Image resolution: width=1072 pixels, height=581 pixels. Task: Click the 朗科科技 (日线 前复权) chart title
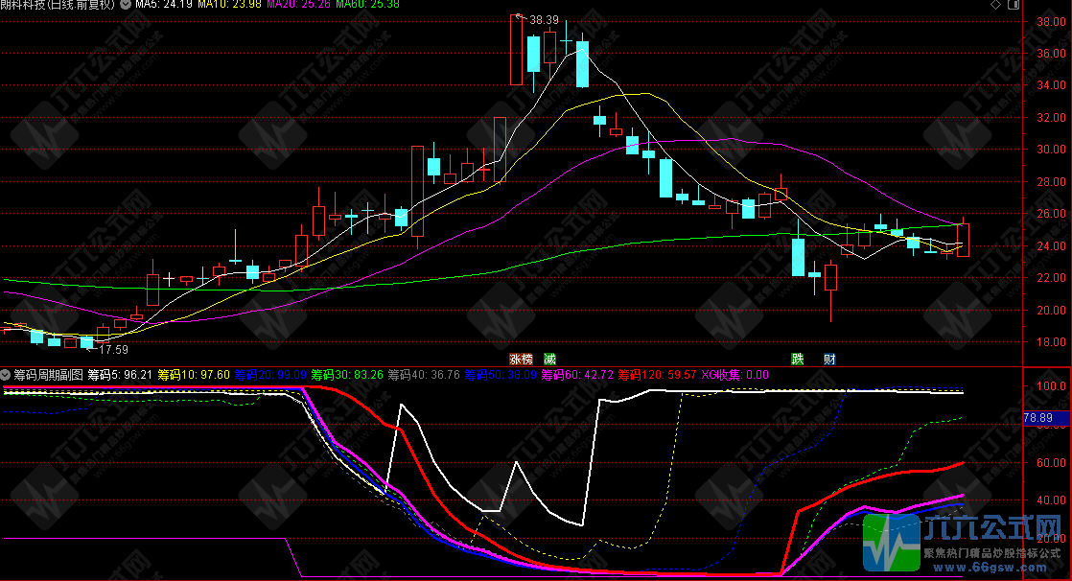(59, 5)
